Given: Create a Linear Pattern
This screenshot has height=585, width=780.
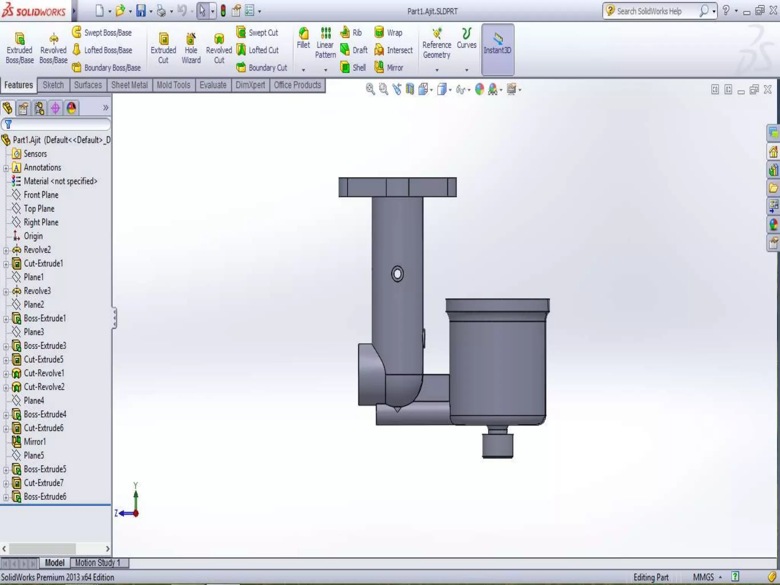Looking at the screenshot, I should (325, 43).
